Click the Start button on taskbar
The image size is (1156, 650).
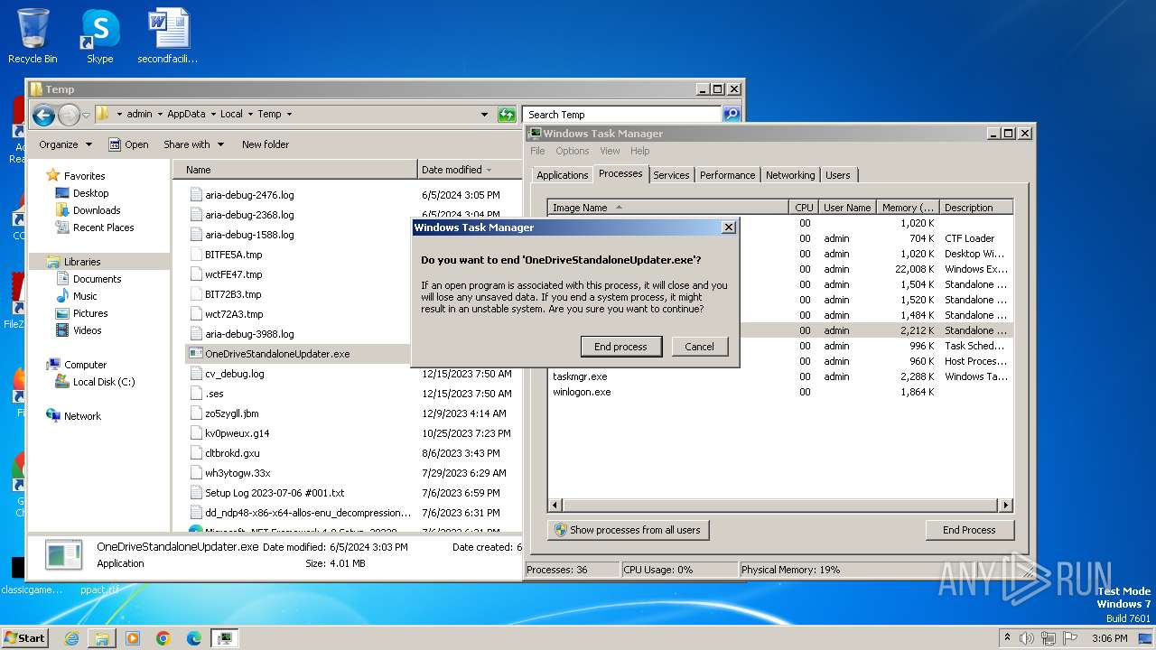pyautogui.click(x=24, y=637)
